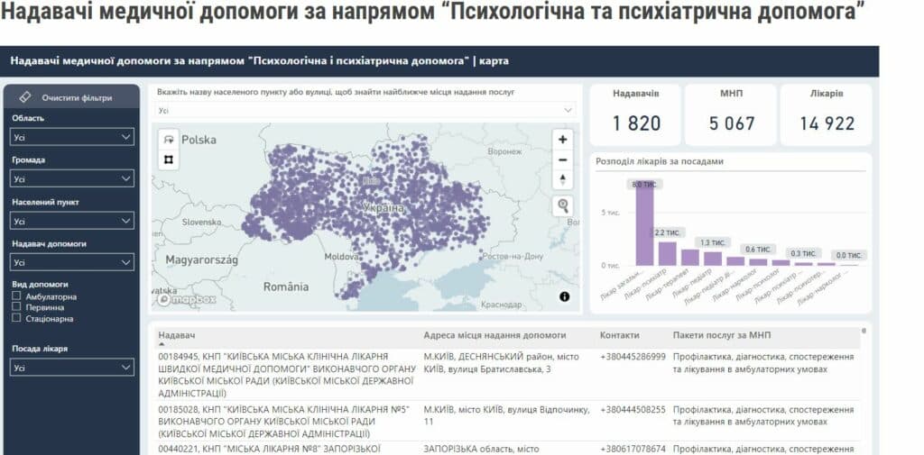Click the page heading Надавачі медичної допомоги

pyautogui.click(x=433, y=14)
